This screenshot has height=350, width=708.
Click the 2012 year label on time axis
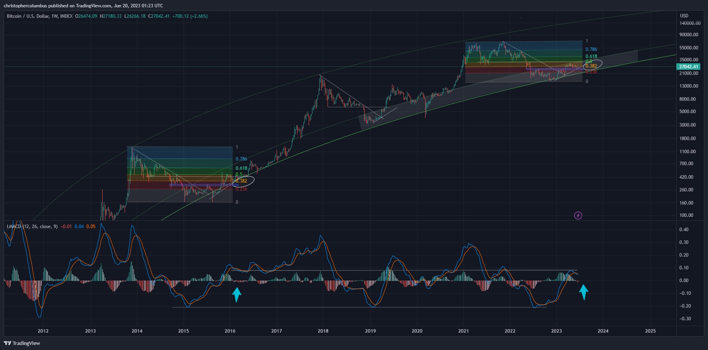[43, 331]
